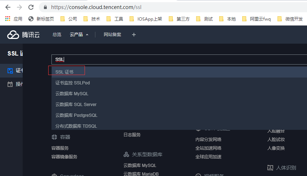Open the 本地 bookmark folder
The image size is (307, 176).
227,19
